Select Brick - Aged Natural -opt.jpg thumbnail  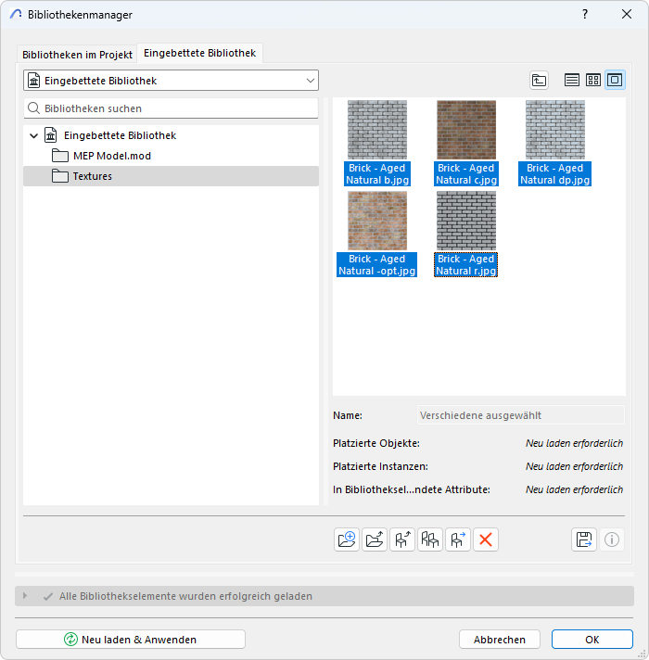coord(377,221)
